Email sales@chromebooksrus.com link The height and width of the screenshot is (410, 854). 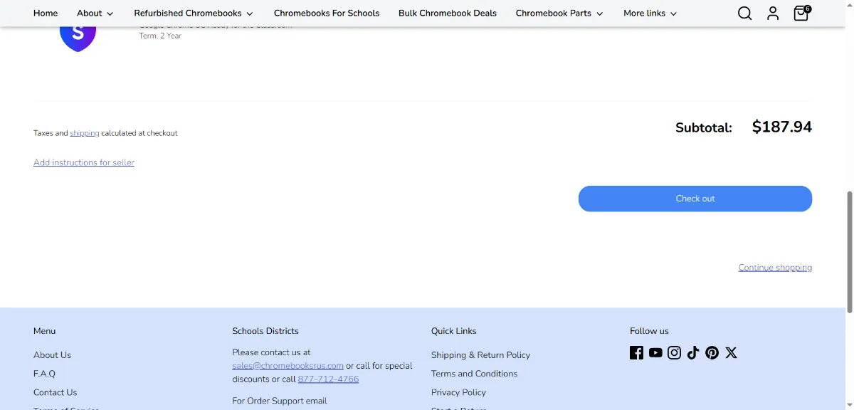[x=288, y=366]
